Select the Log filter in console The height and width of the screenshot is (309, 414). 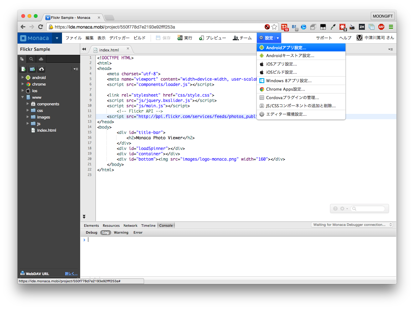pyautogui.click(x=106, y=232)
